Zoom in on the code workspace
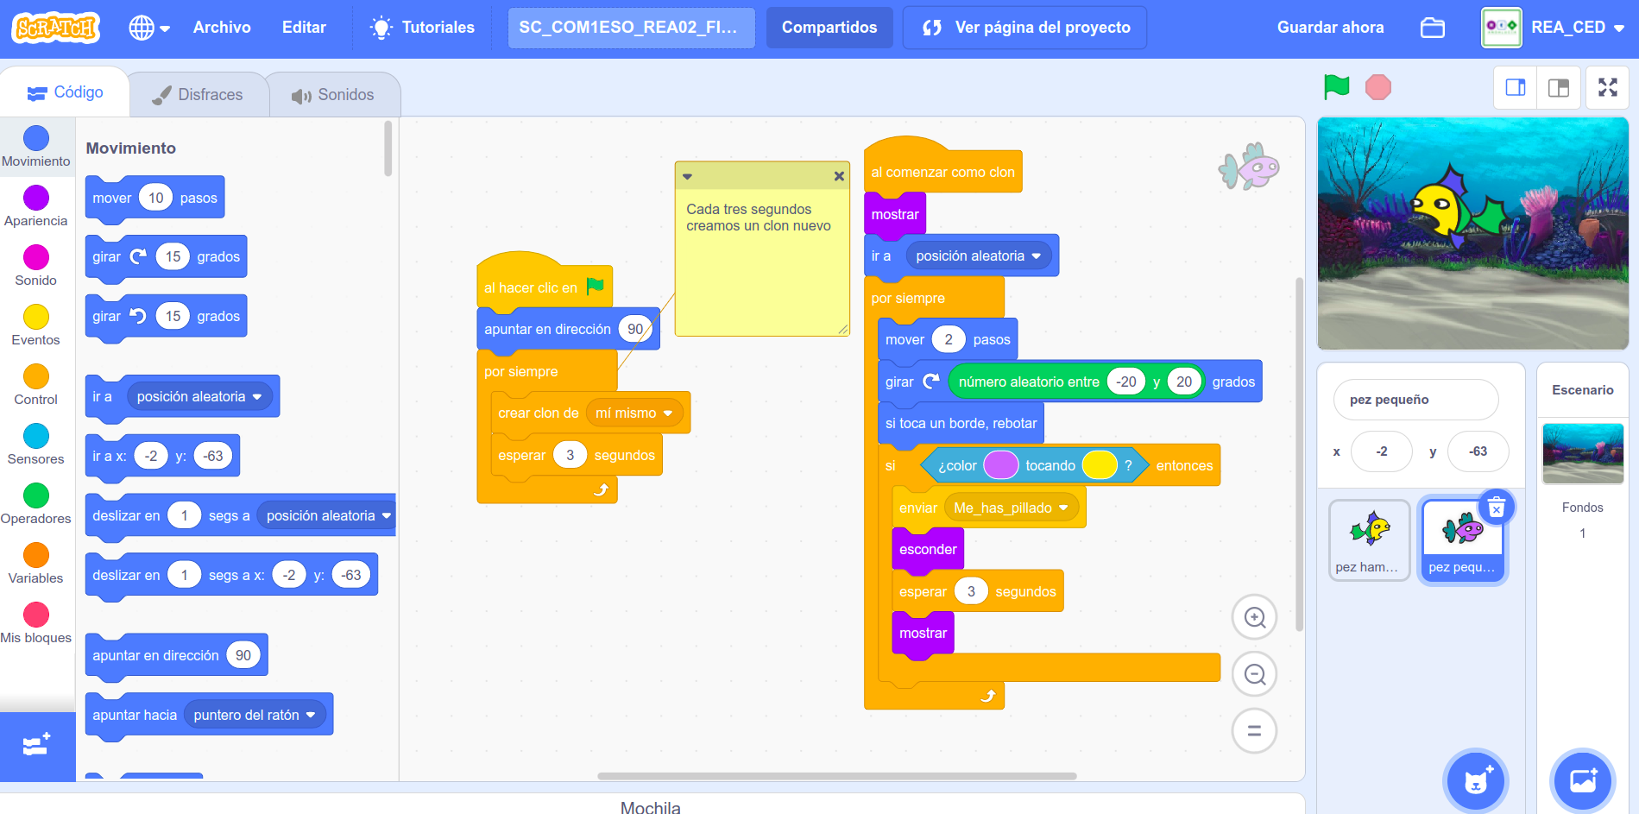 coord(1254,617)
